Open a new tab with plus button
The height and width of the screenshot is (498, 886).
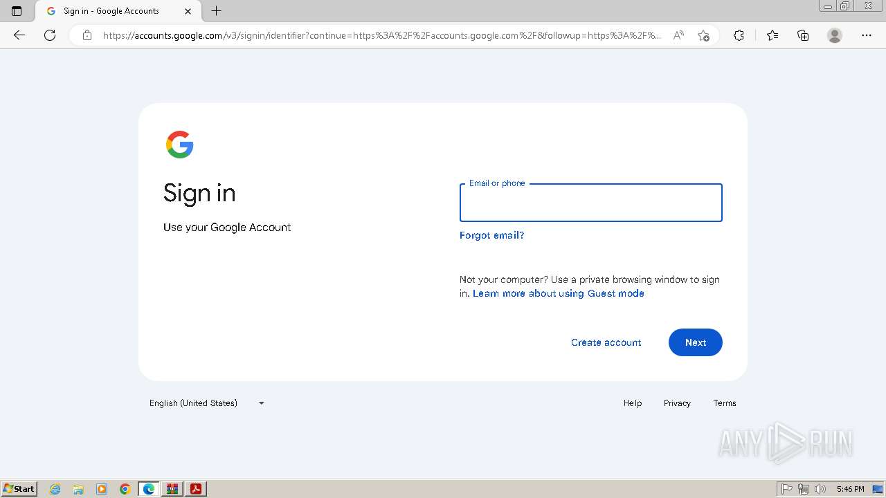coord(217,11)
